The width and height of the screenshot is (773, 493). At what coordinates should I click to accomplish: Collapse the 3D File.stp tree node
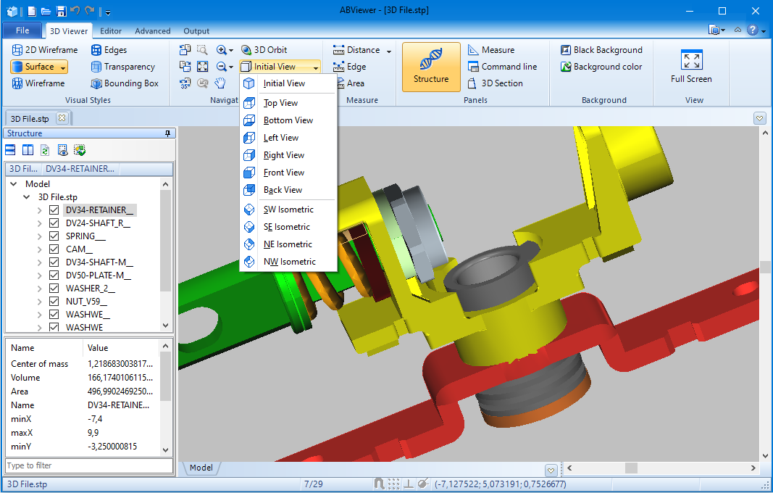tap(27, 197)
